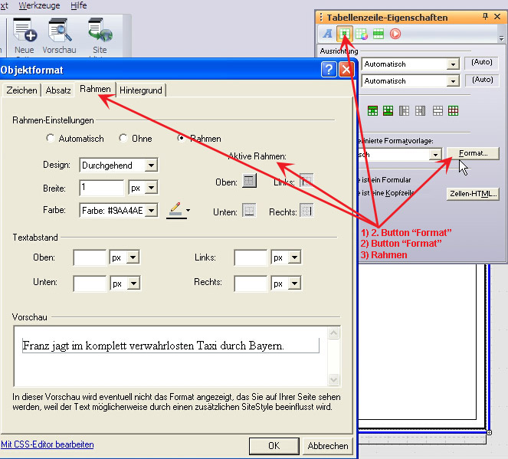Select the text properties 'A' icon
Screen dimensions: 508x459
click(328, 34)
